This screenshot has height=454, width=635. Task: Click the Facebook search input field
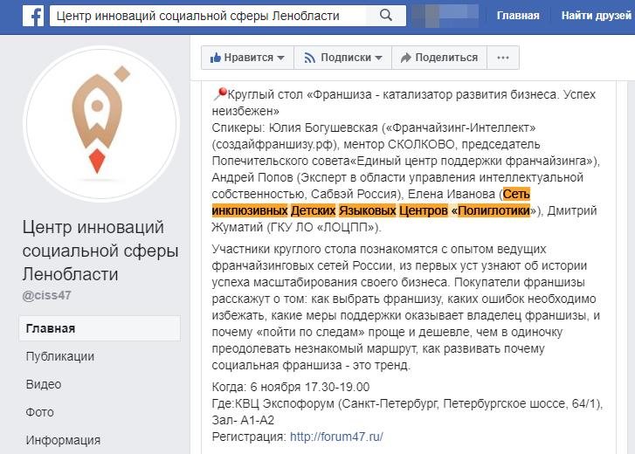click(228, 16)
